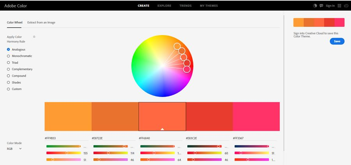Click the blue Save button

(x=337, y=41)
